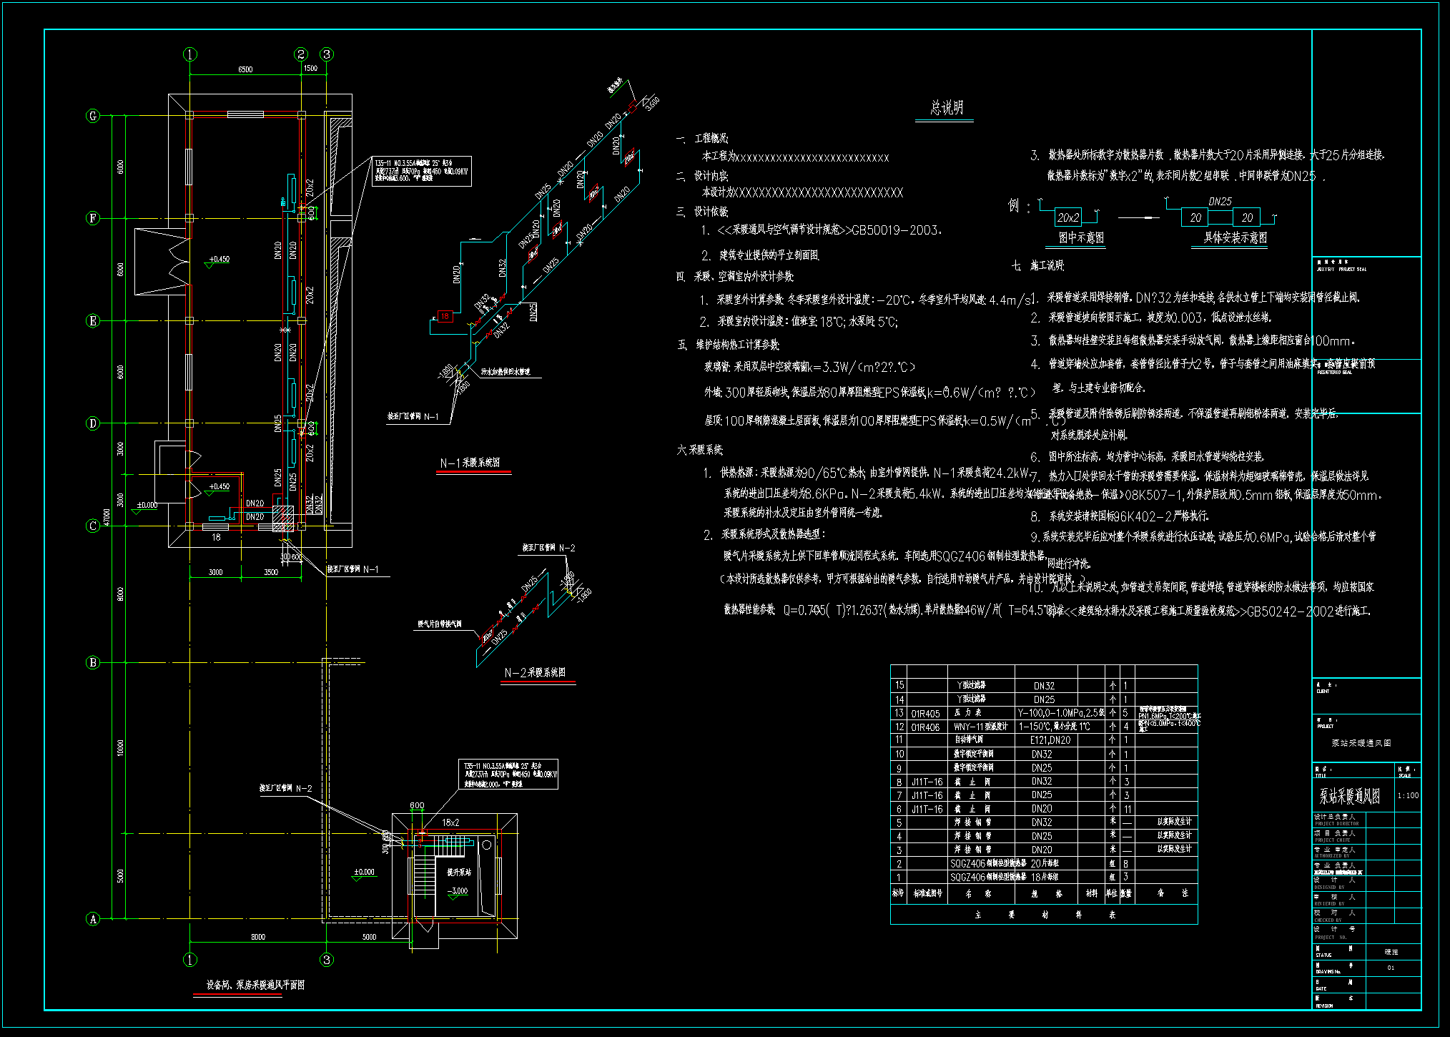Viewport: 1450px width, 1037px height.
Task: Select red radiator box labeled 18
Action: point(445,316)
